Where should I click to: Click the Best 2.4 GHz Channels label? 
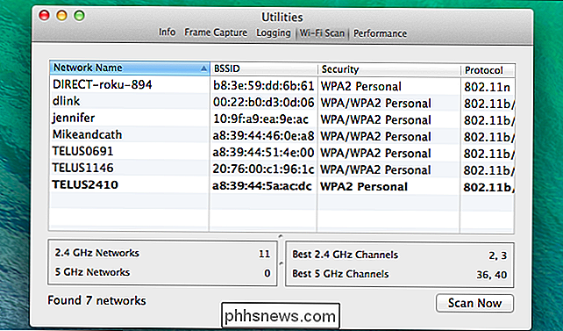[x=345, y=255]
